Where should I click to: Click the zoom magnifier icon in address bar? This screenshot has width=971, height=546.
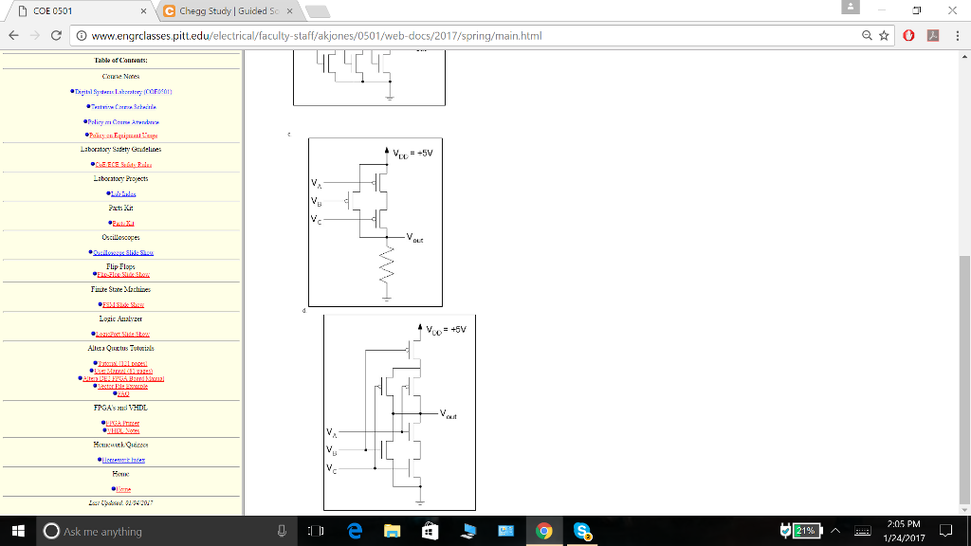[x=867, y=36]
